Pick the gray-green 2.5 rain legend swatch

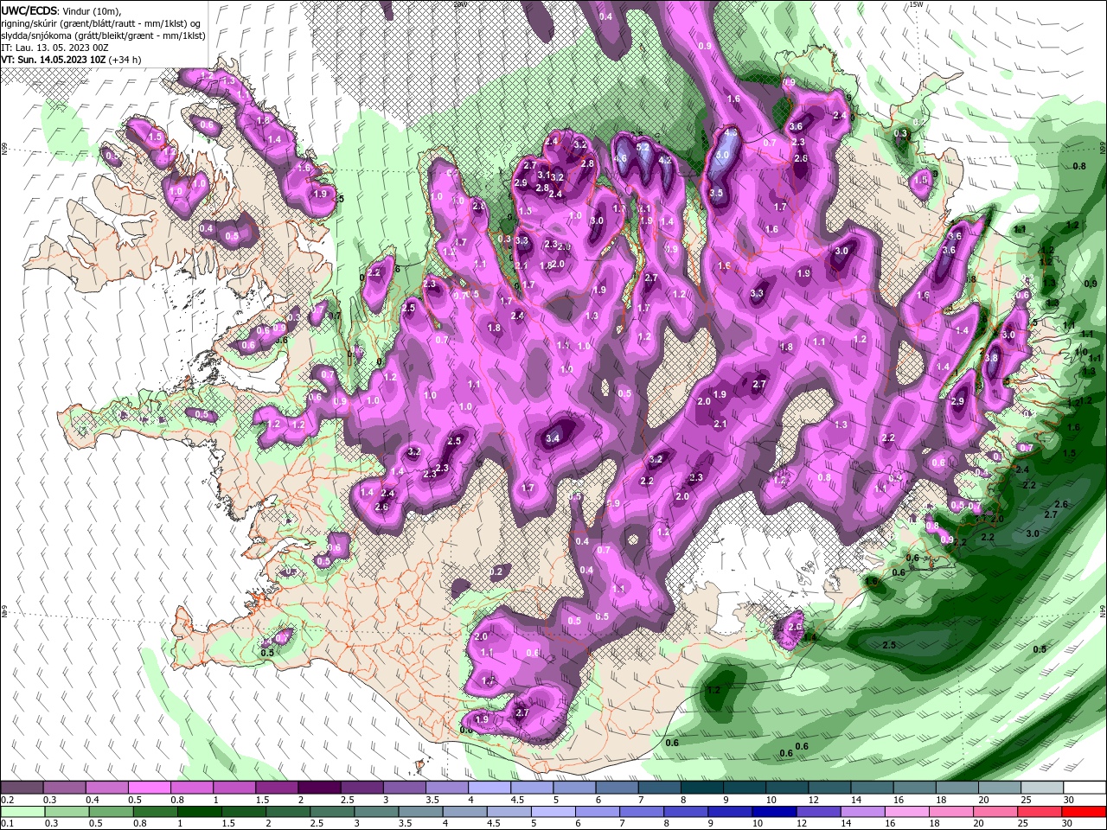point(333,812)
